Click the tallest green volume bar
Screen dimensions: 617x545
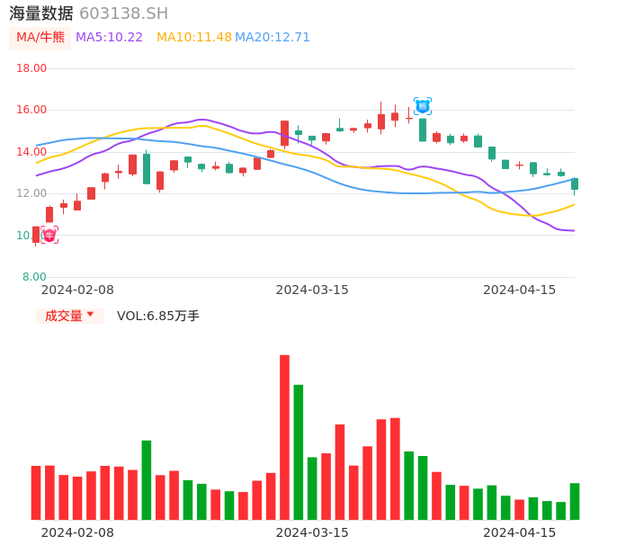click(x=299, y=451)
